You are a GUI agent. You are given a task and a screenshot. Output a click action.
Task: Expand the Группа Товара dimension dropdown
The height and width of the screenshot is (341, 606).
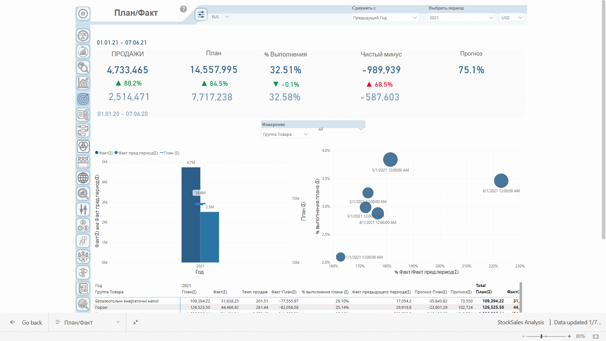pos(285,134)
